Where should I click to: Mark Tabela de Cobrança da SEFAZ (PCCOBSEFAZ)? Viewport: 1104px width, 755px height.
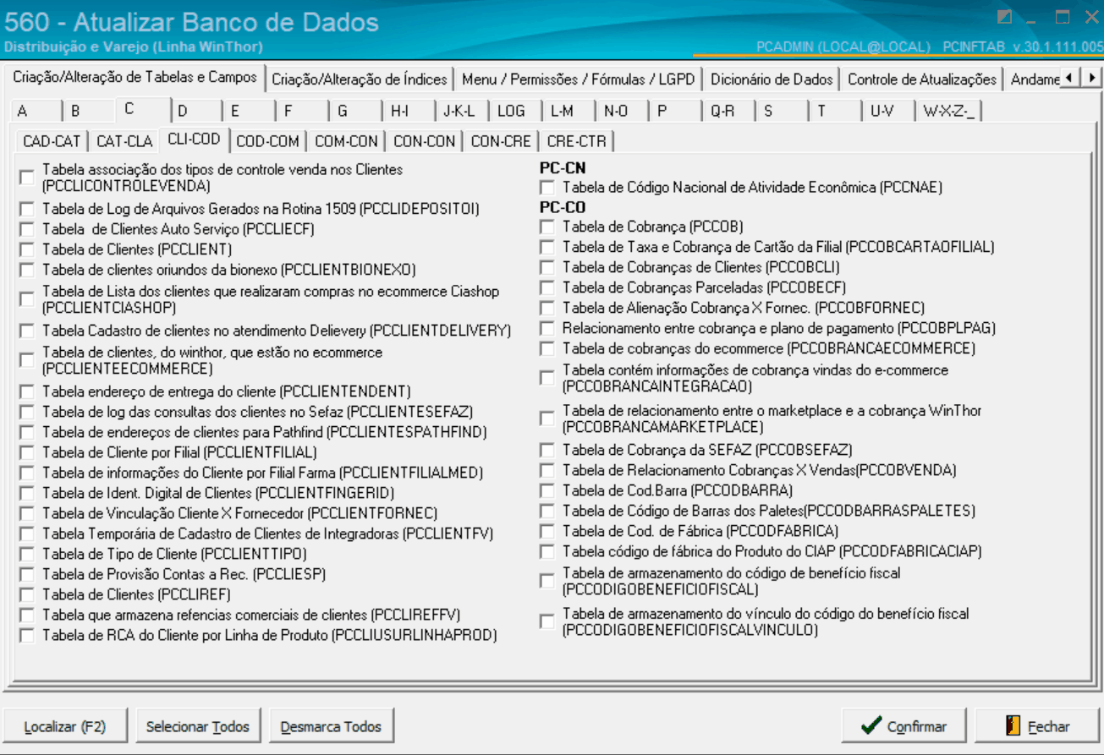pyautogui.click(x=547, y=450)
